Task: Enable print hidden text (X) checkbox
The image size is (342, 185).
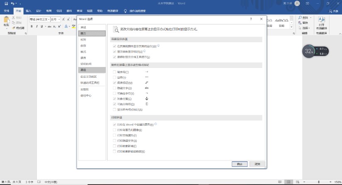Action: (x=114, y=141)
